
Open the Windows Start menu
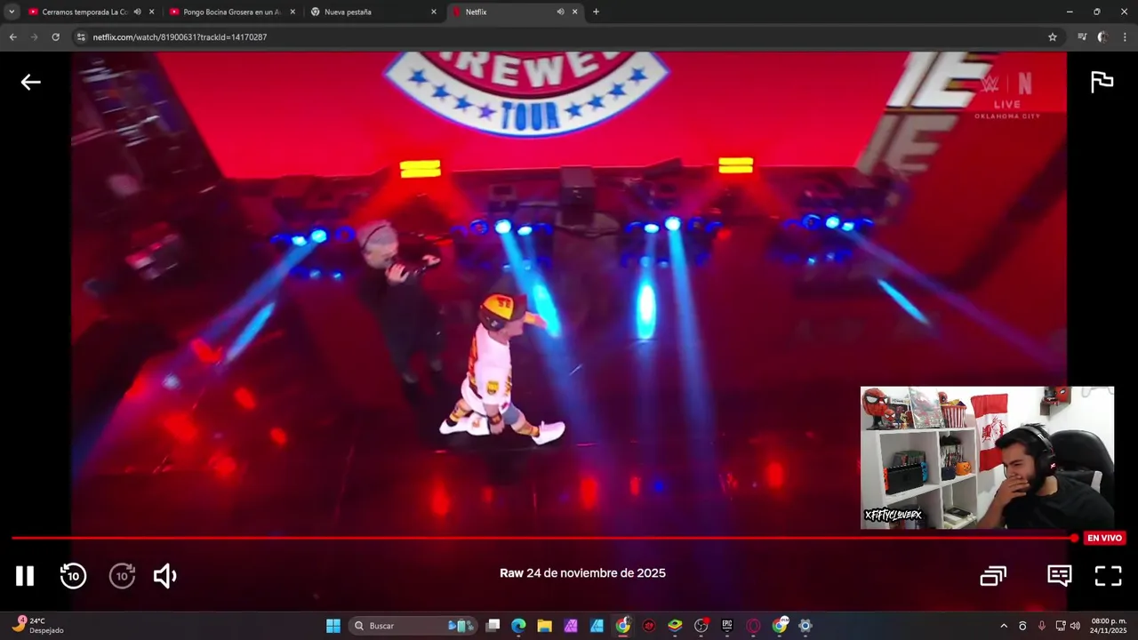tap(333, 626)
